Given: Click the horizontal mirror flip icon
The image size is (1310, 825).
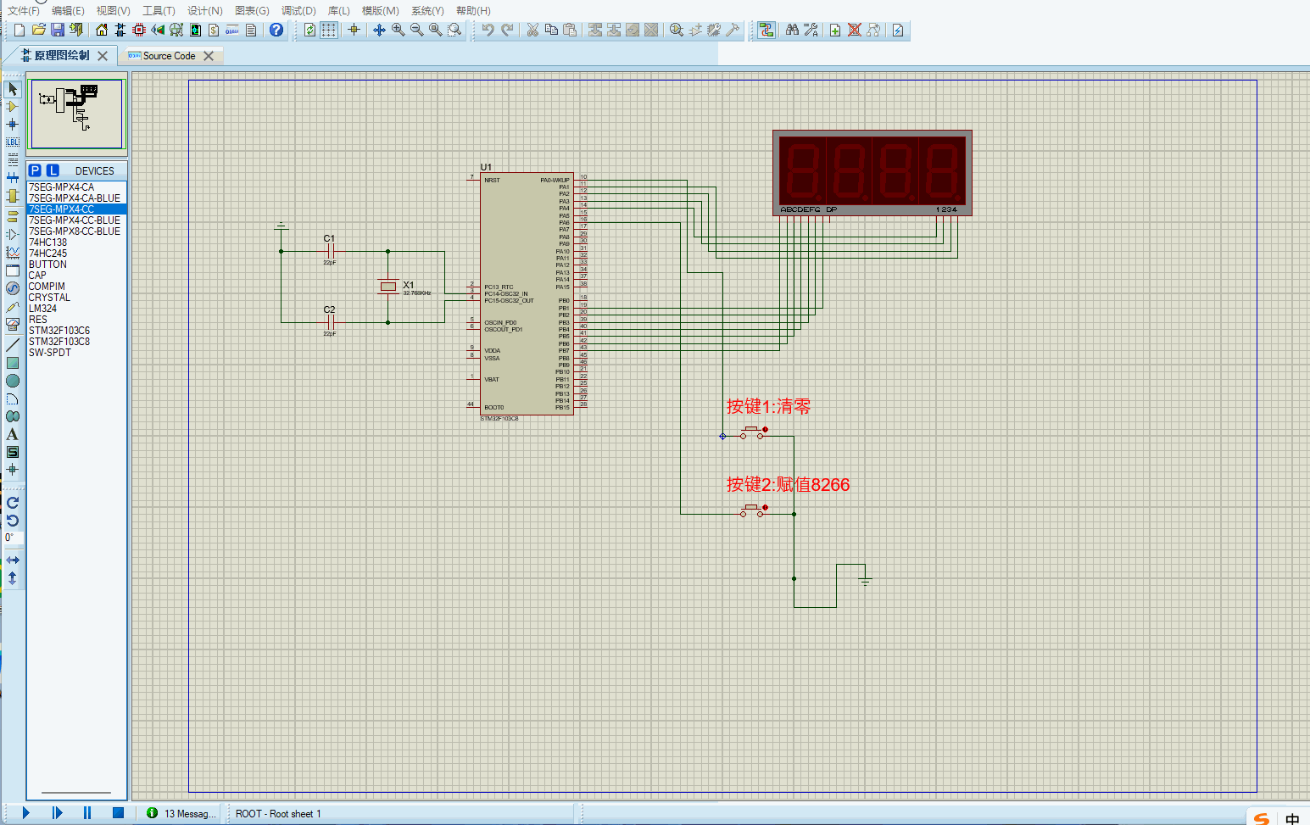Looking at the screenshot, I should [x=13, y=560].
